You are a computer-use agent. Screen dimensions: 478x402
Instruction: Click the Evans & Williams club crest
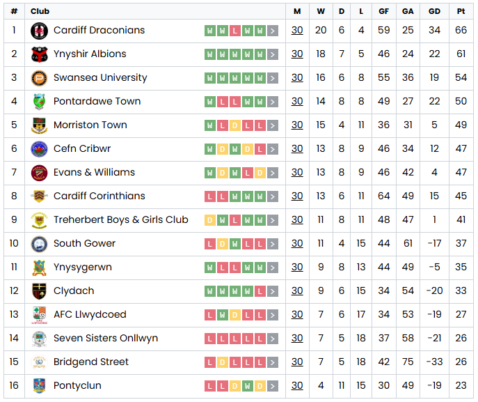39,173
